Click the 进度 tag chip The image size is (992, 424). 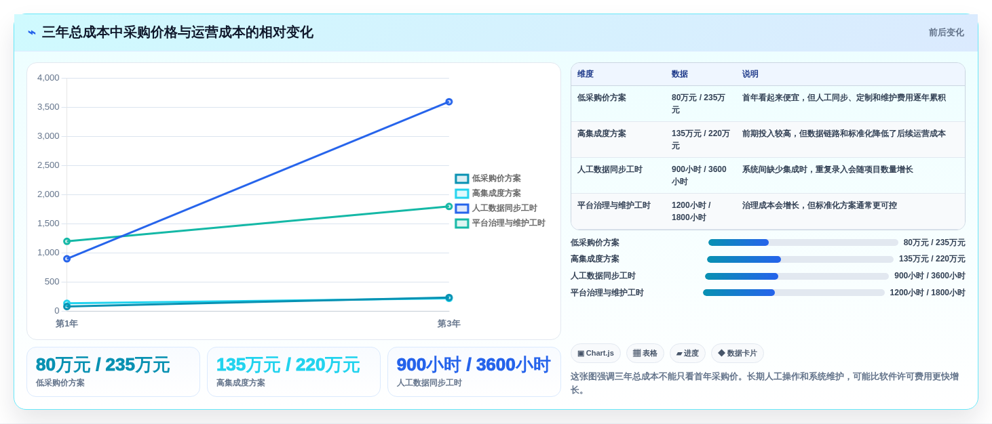pos(687,354)
